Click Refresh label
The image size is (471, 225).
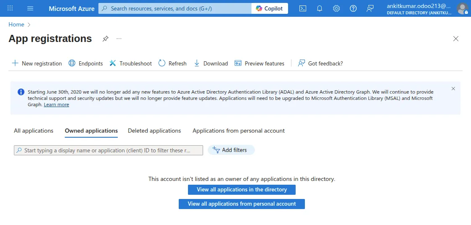tap(177, 64)
